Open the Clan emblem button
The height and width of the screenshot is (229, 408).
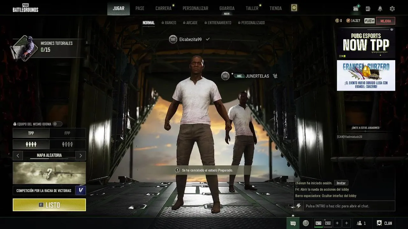click(x=384, y=223)
